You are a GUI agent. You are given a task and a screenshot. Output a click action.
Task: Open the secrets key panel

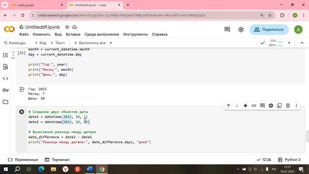[x=5, y=90]
